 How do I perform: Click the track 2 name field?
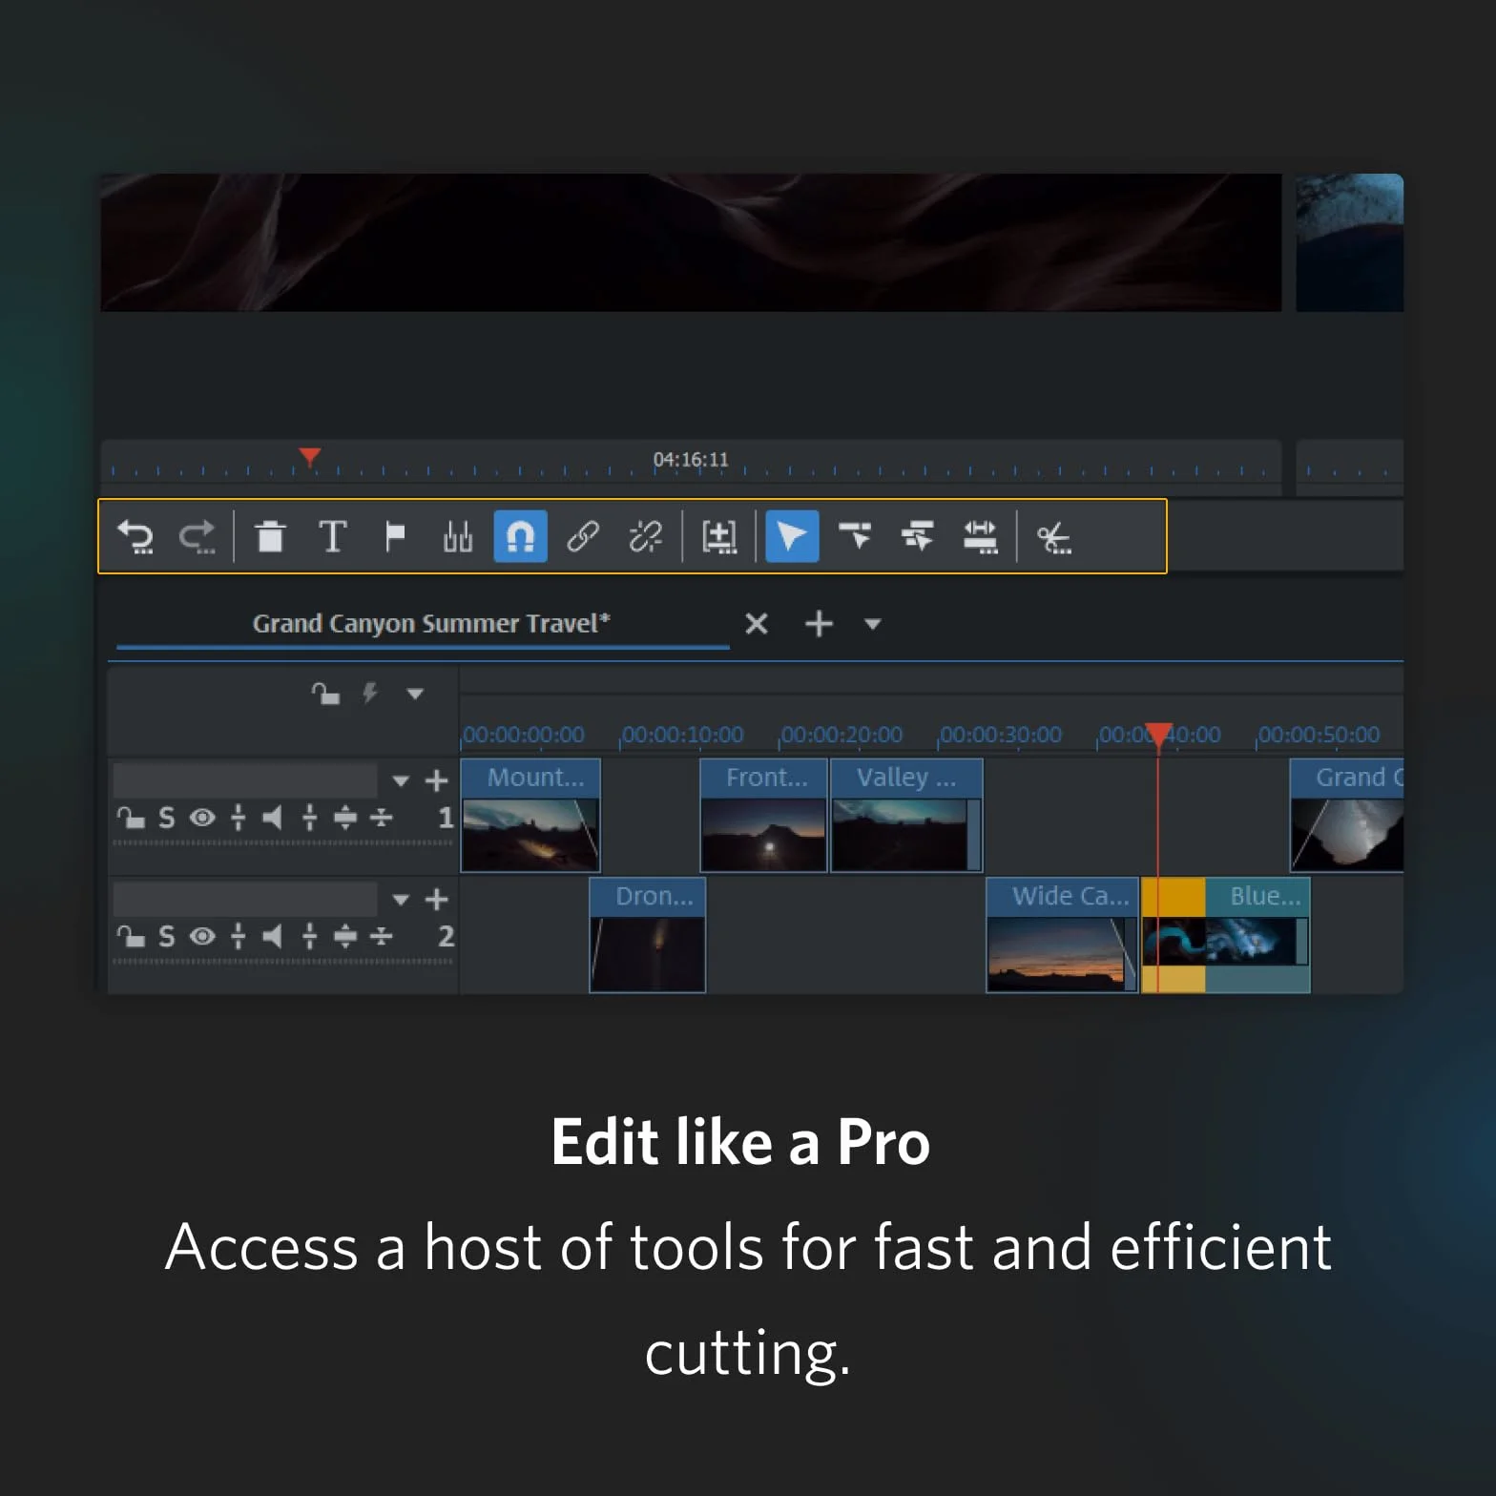[x=245, y=899]
